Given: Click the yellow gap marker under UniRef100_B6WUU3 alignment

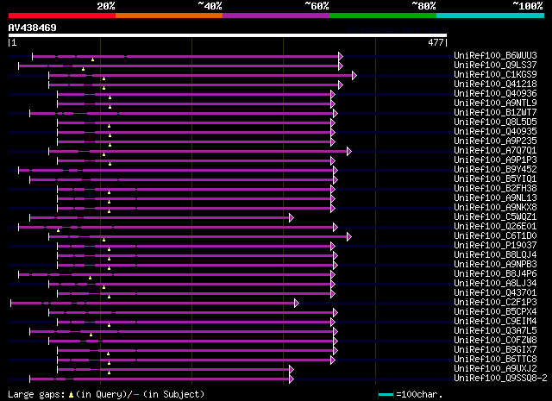Looking at the screenshot, I should click(x=92, y=60).
